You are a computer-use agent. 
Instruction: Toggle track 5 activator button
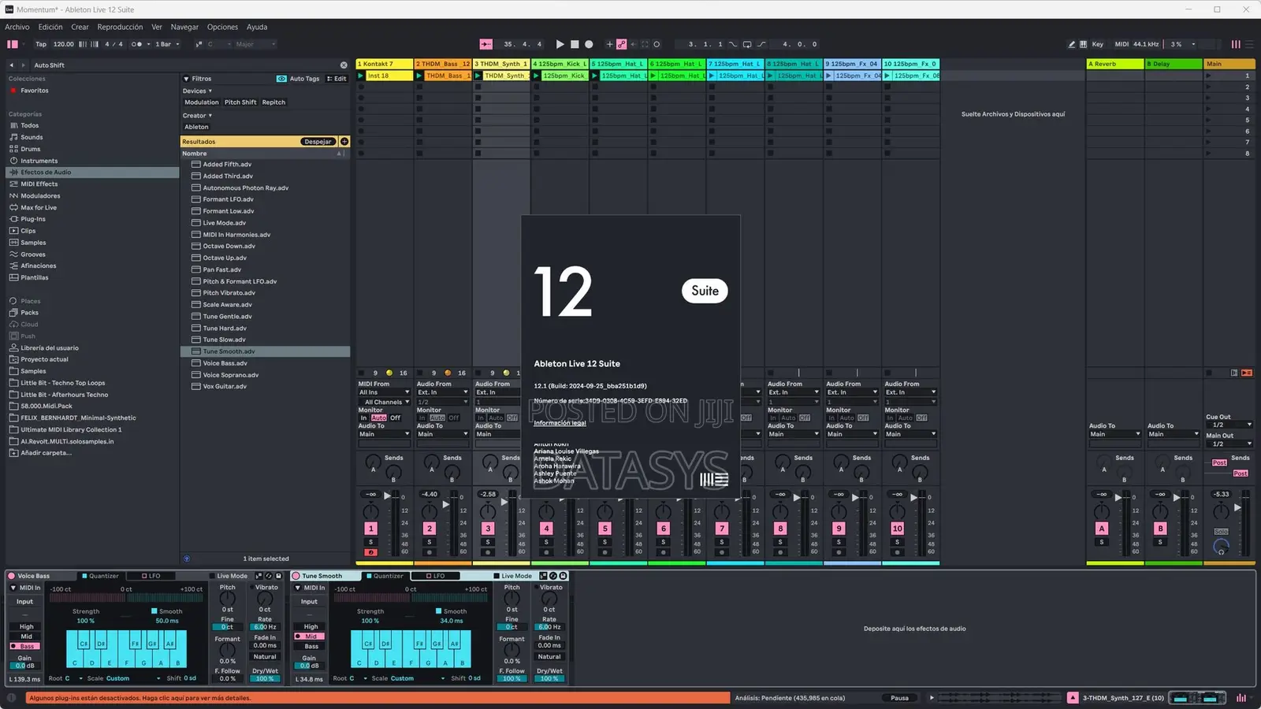point(604,529)
